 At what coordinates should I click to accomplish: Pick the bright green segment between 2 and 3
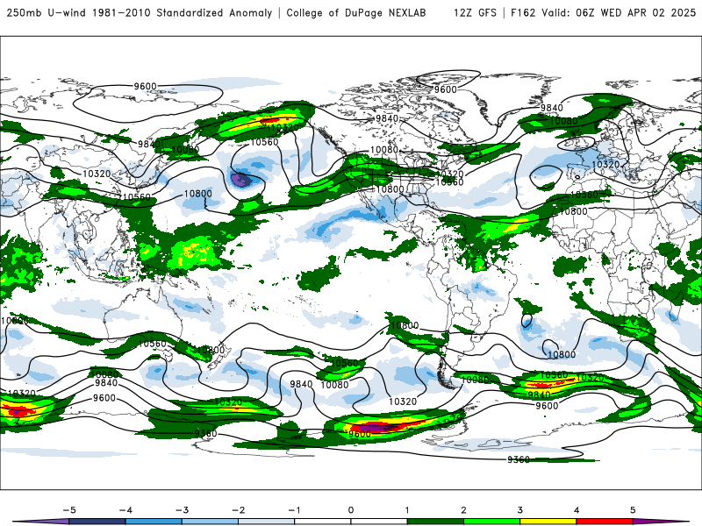point(491,522)
